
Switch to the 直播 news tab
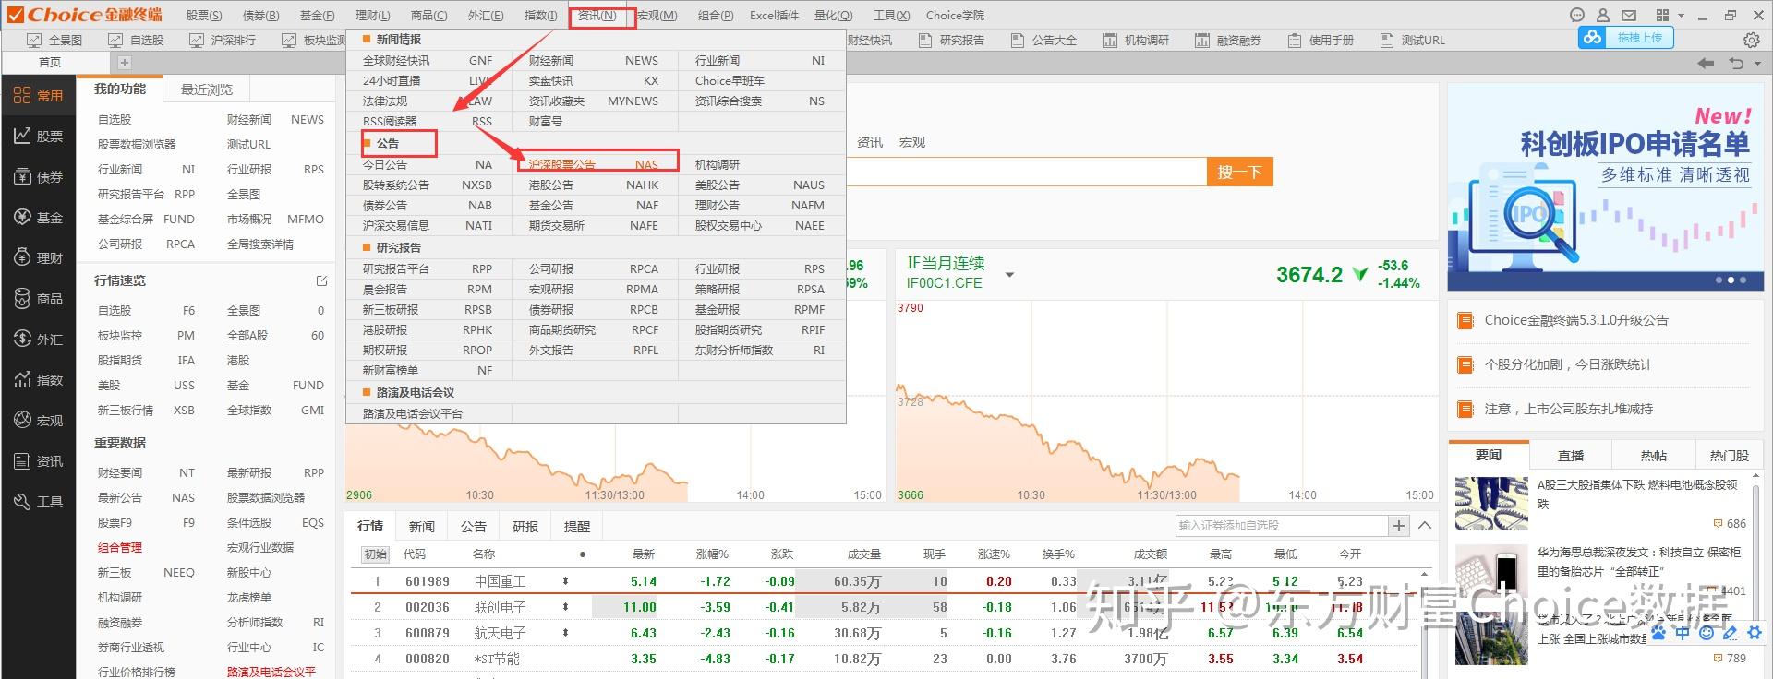tap(1571, 455)
